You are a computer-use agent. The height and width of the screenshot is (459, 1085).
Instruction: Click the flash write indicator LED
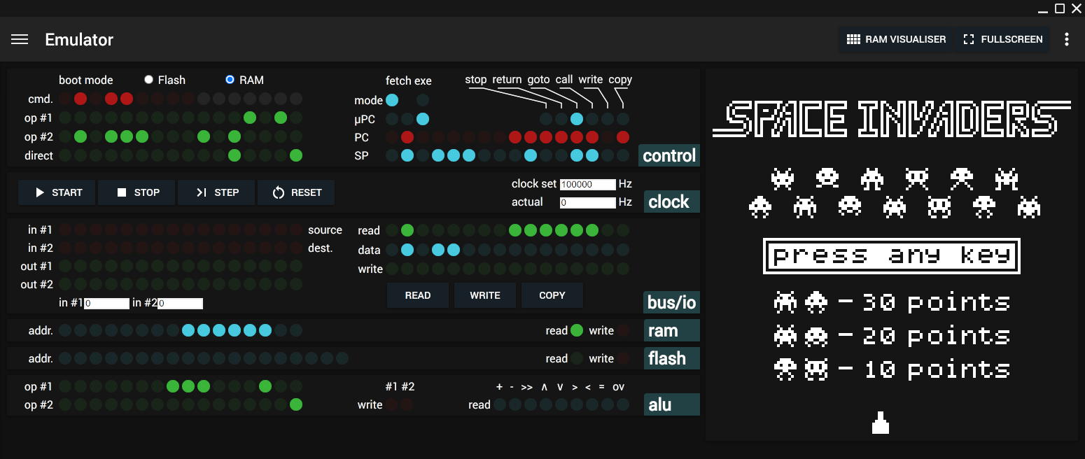pyautogui.click(x=623, y=358)
